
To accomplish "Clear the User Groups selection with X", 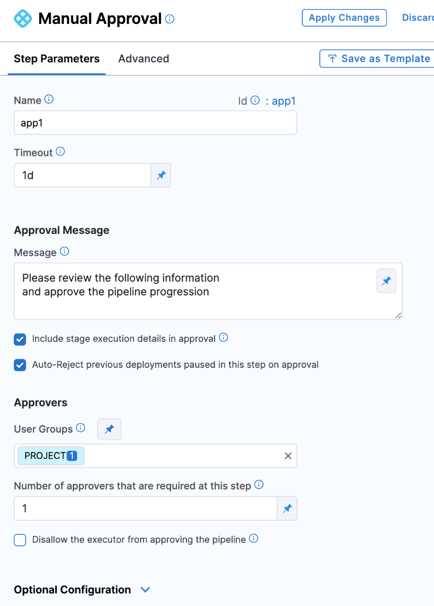I will pos(288,456).
